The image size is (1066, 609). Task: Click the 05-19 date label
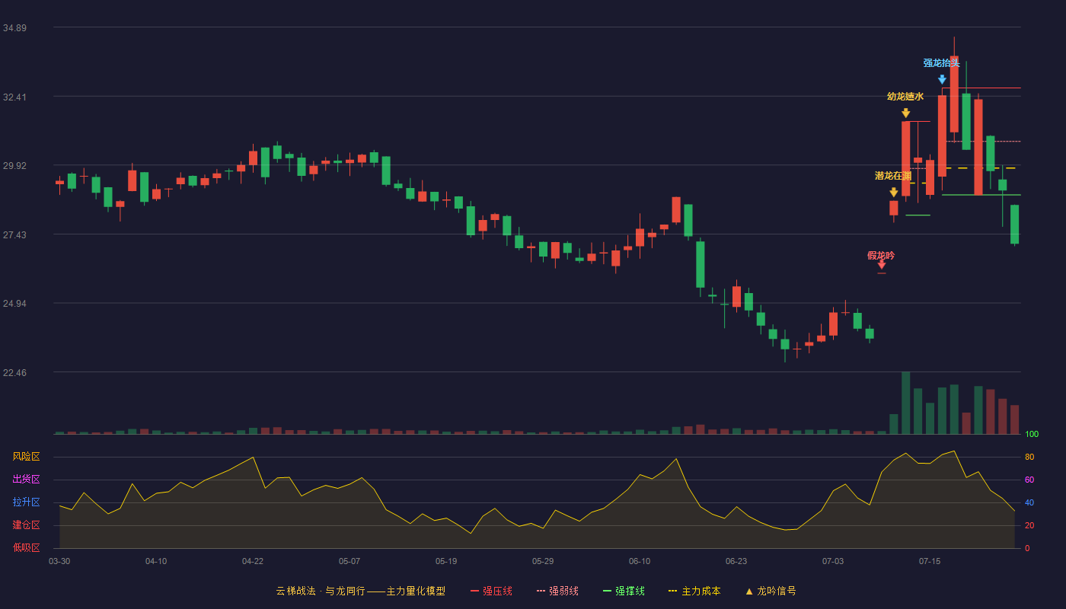[x=446, y=561]
